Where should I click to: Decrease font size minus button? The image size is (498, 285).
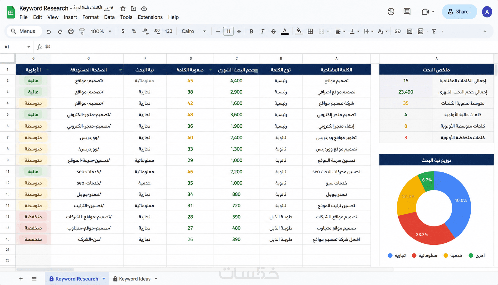click(x=218, y=31)
